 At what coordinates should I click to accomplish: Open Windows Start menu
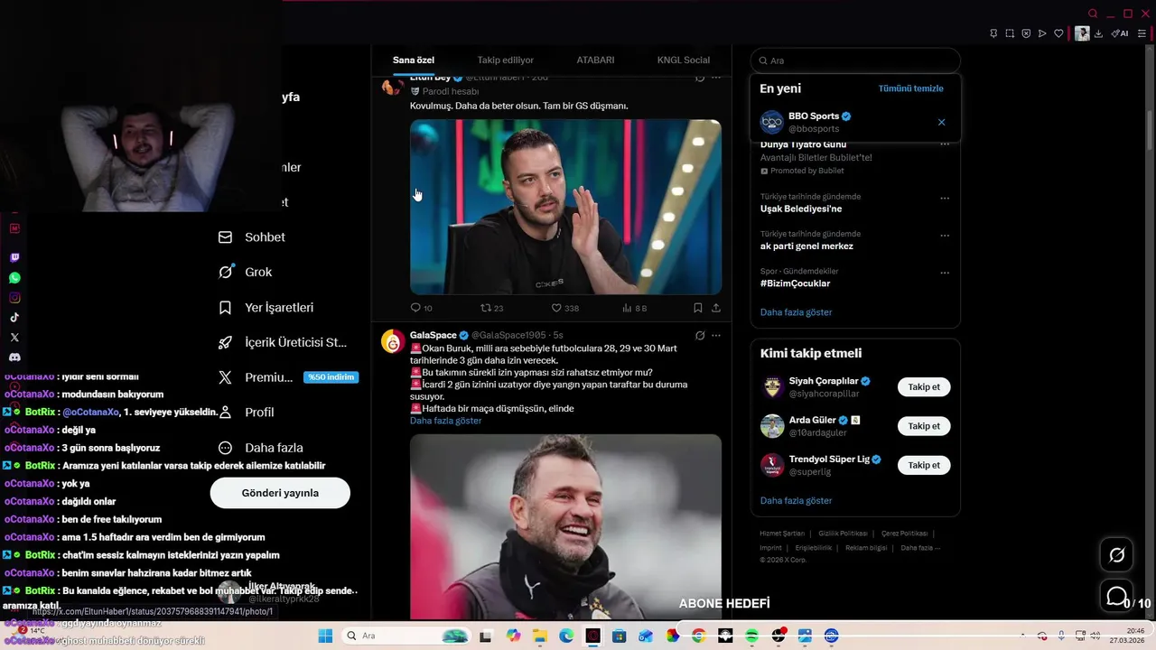325,636
